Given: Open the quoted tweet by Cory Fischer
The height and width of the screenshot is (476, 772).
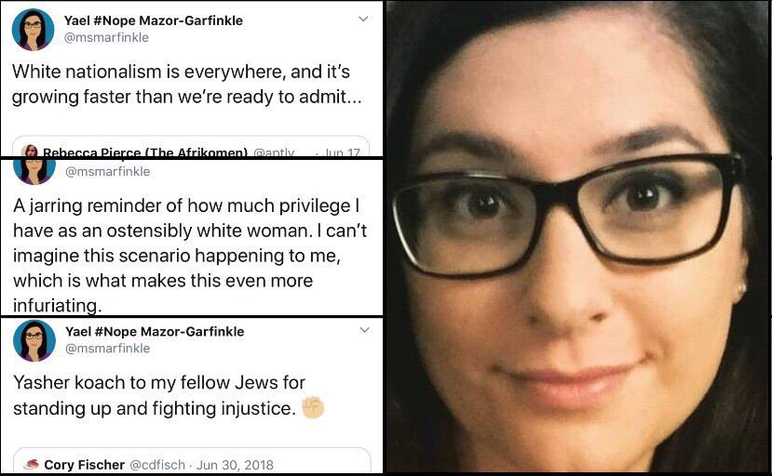Looking at the screenshot, I should [192, 461].
